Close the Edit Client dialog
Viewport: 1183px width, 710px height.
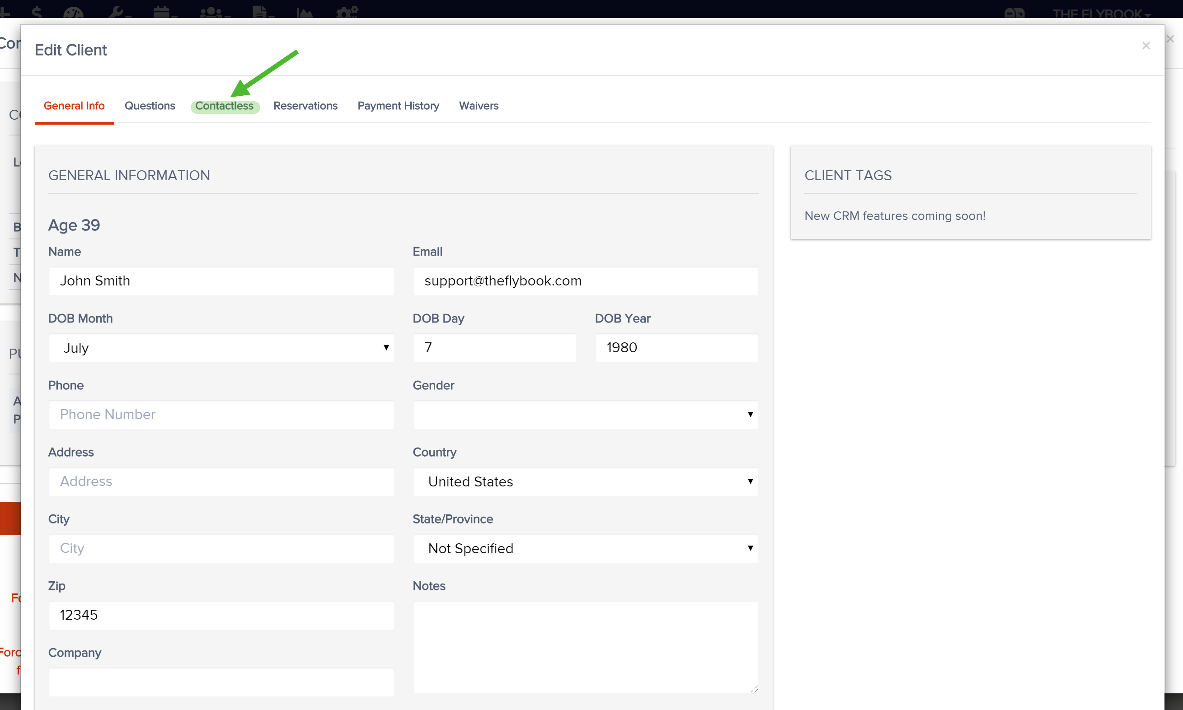[x=1145, y=46]
